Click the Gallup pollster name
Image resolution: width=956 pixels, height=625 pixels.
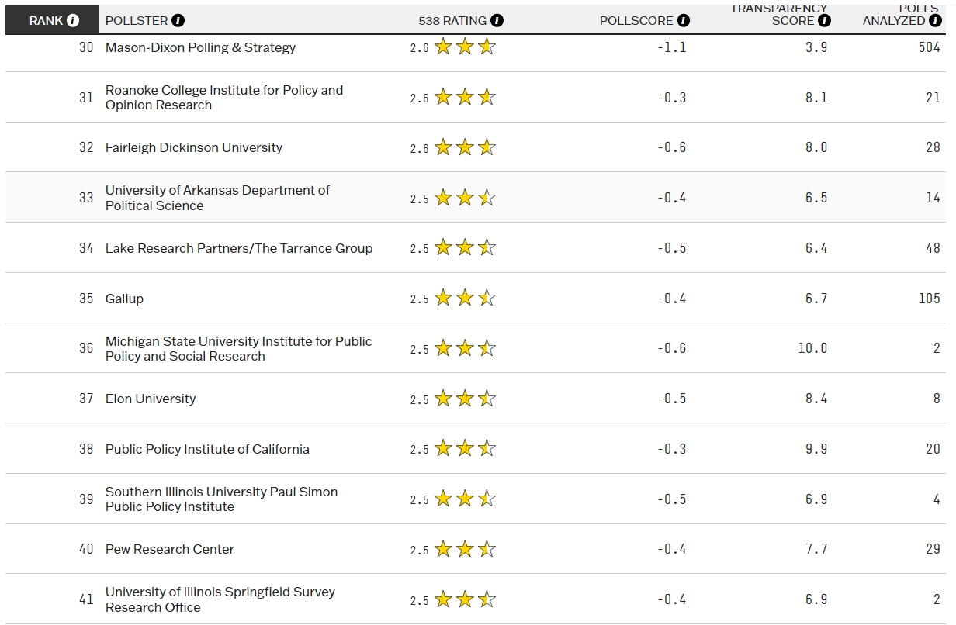coord(124,299)
